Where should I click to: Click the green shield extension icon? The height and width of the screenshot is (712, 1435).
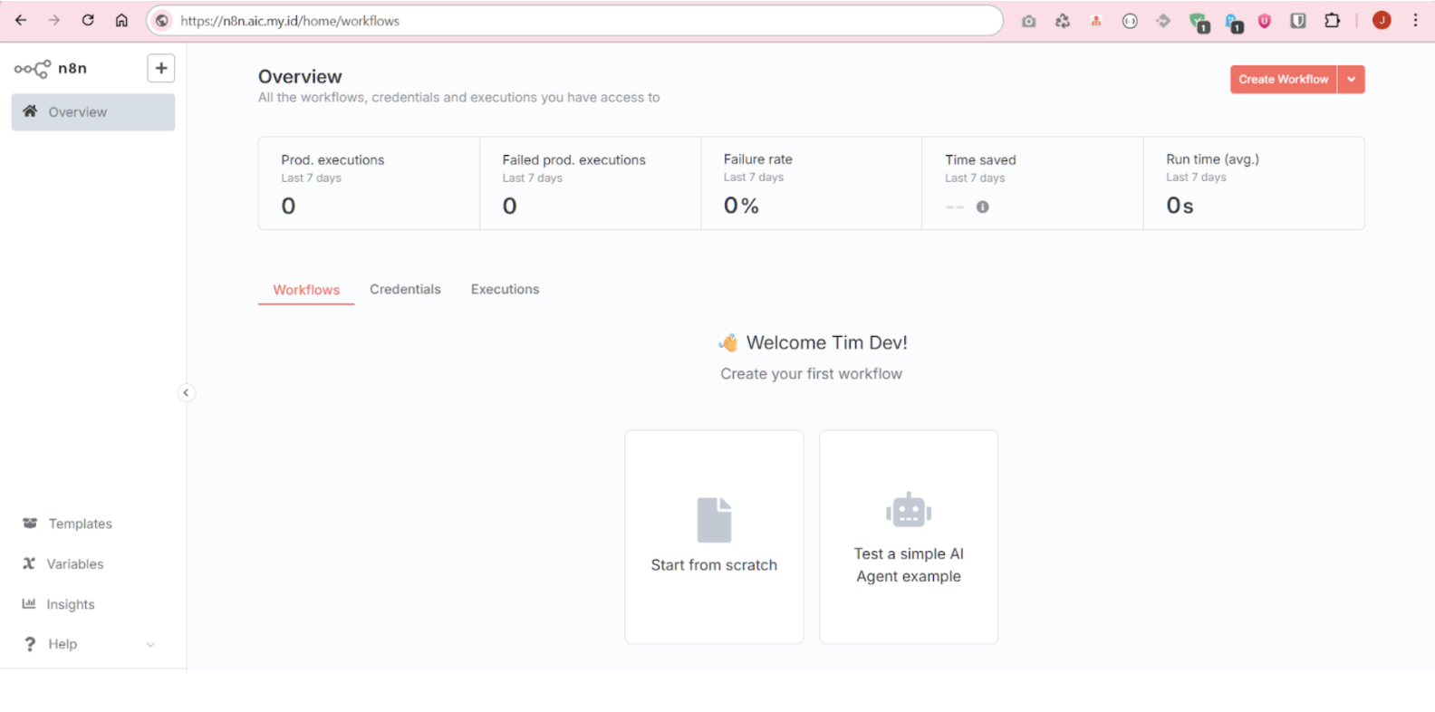click(x=1199, y=23)
